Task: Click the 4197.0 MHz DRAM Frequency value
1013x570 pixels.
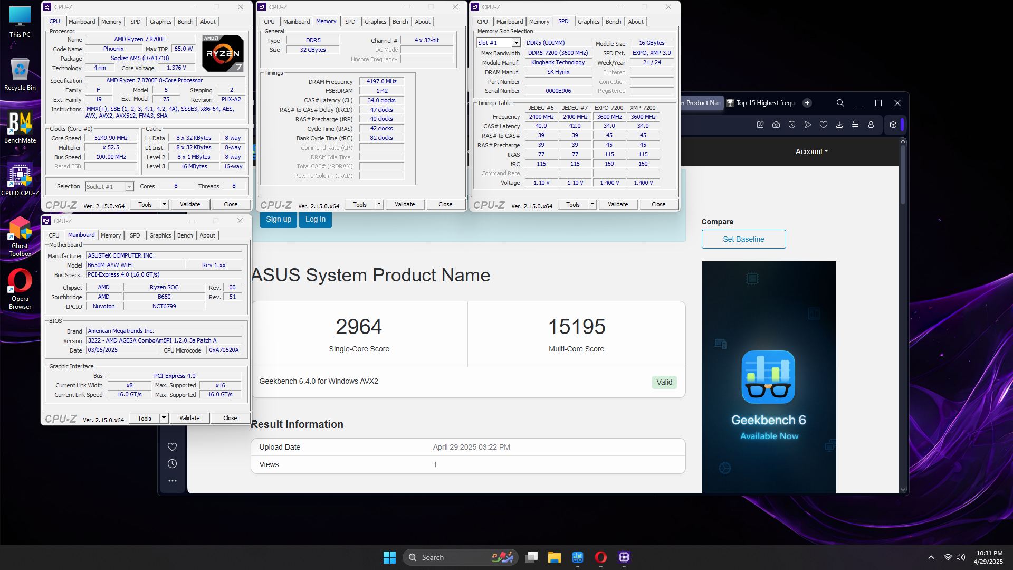Action: tap(381, 81)
